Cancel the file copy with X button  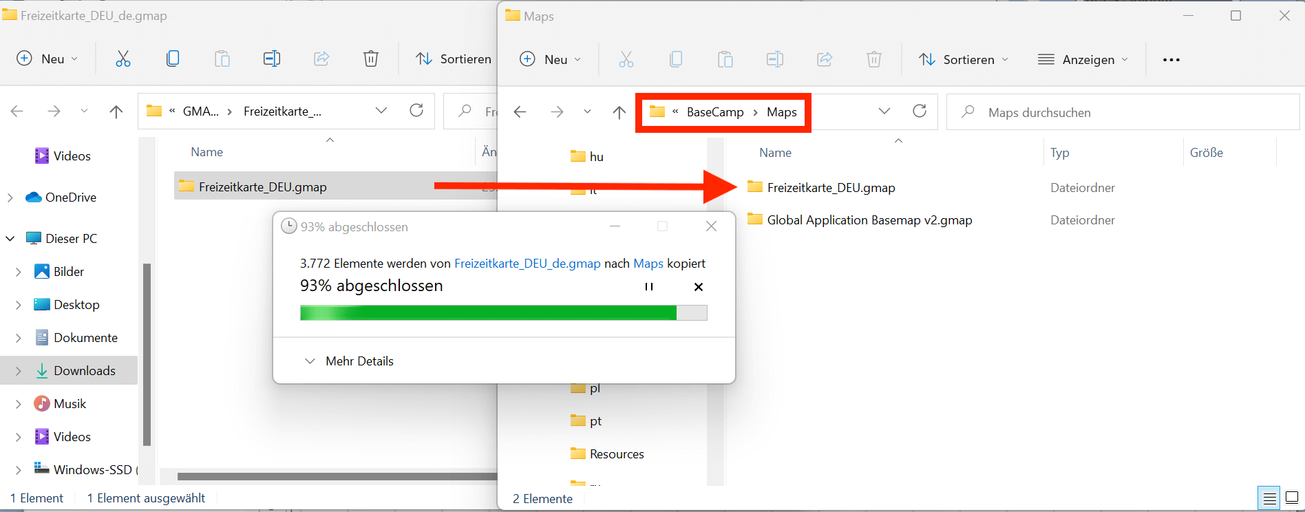pos(698,287)
